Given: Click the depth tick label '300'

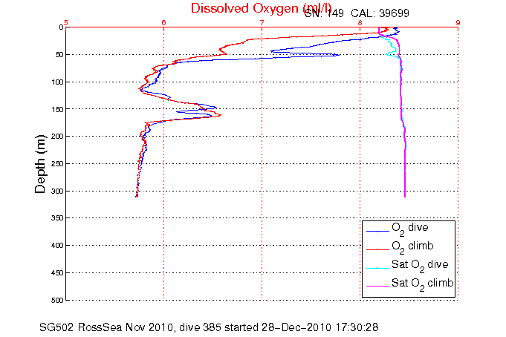Looking at the screenshot, I should 57,192.
